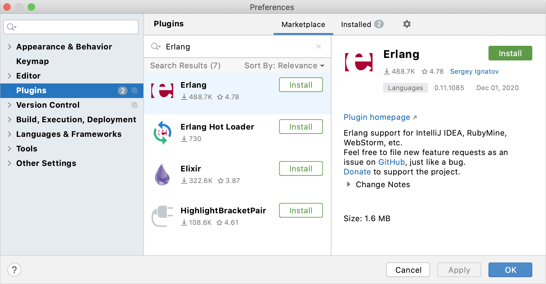Install the Erlang Hot Loader plugin
The image size is (546, 284).
coord(301,127)
